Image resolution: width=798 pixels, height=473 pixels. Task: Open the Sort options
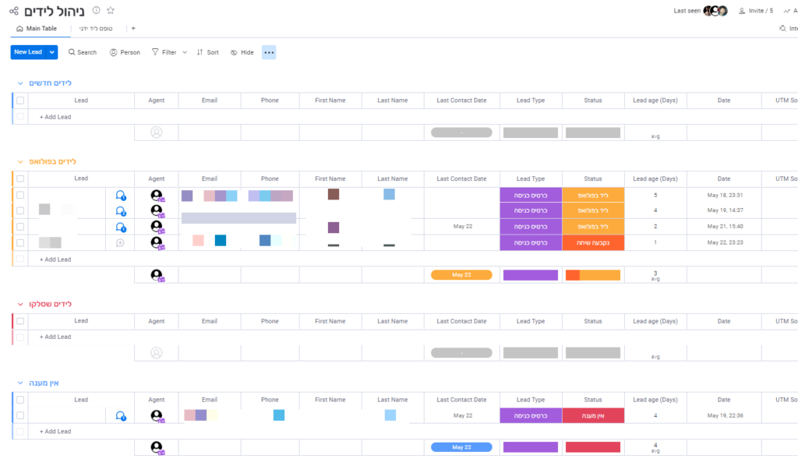tap(207, 52)
